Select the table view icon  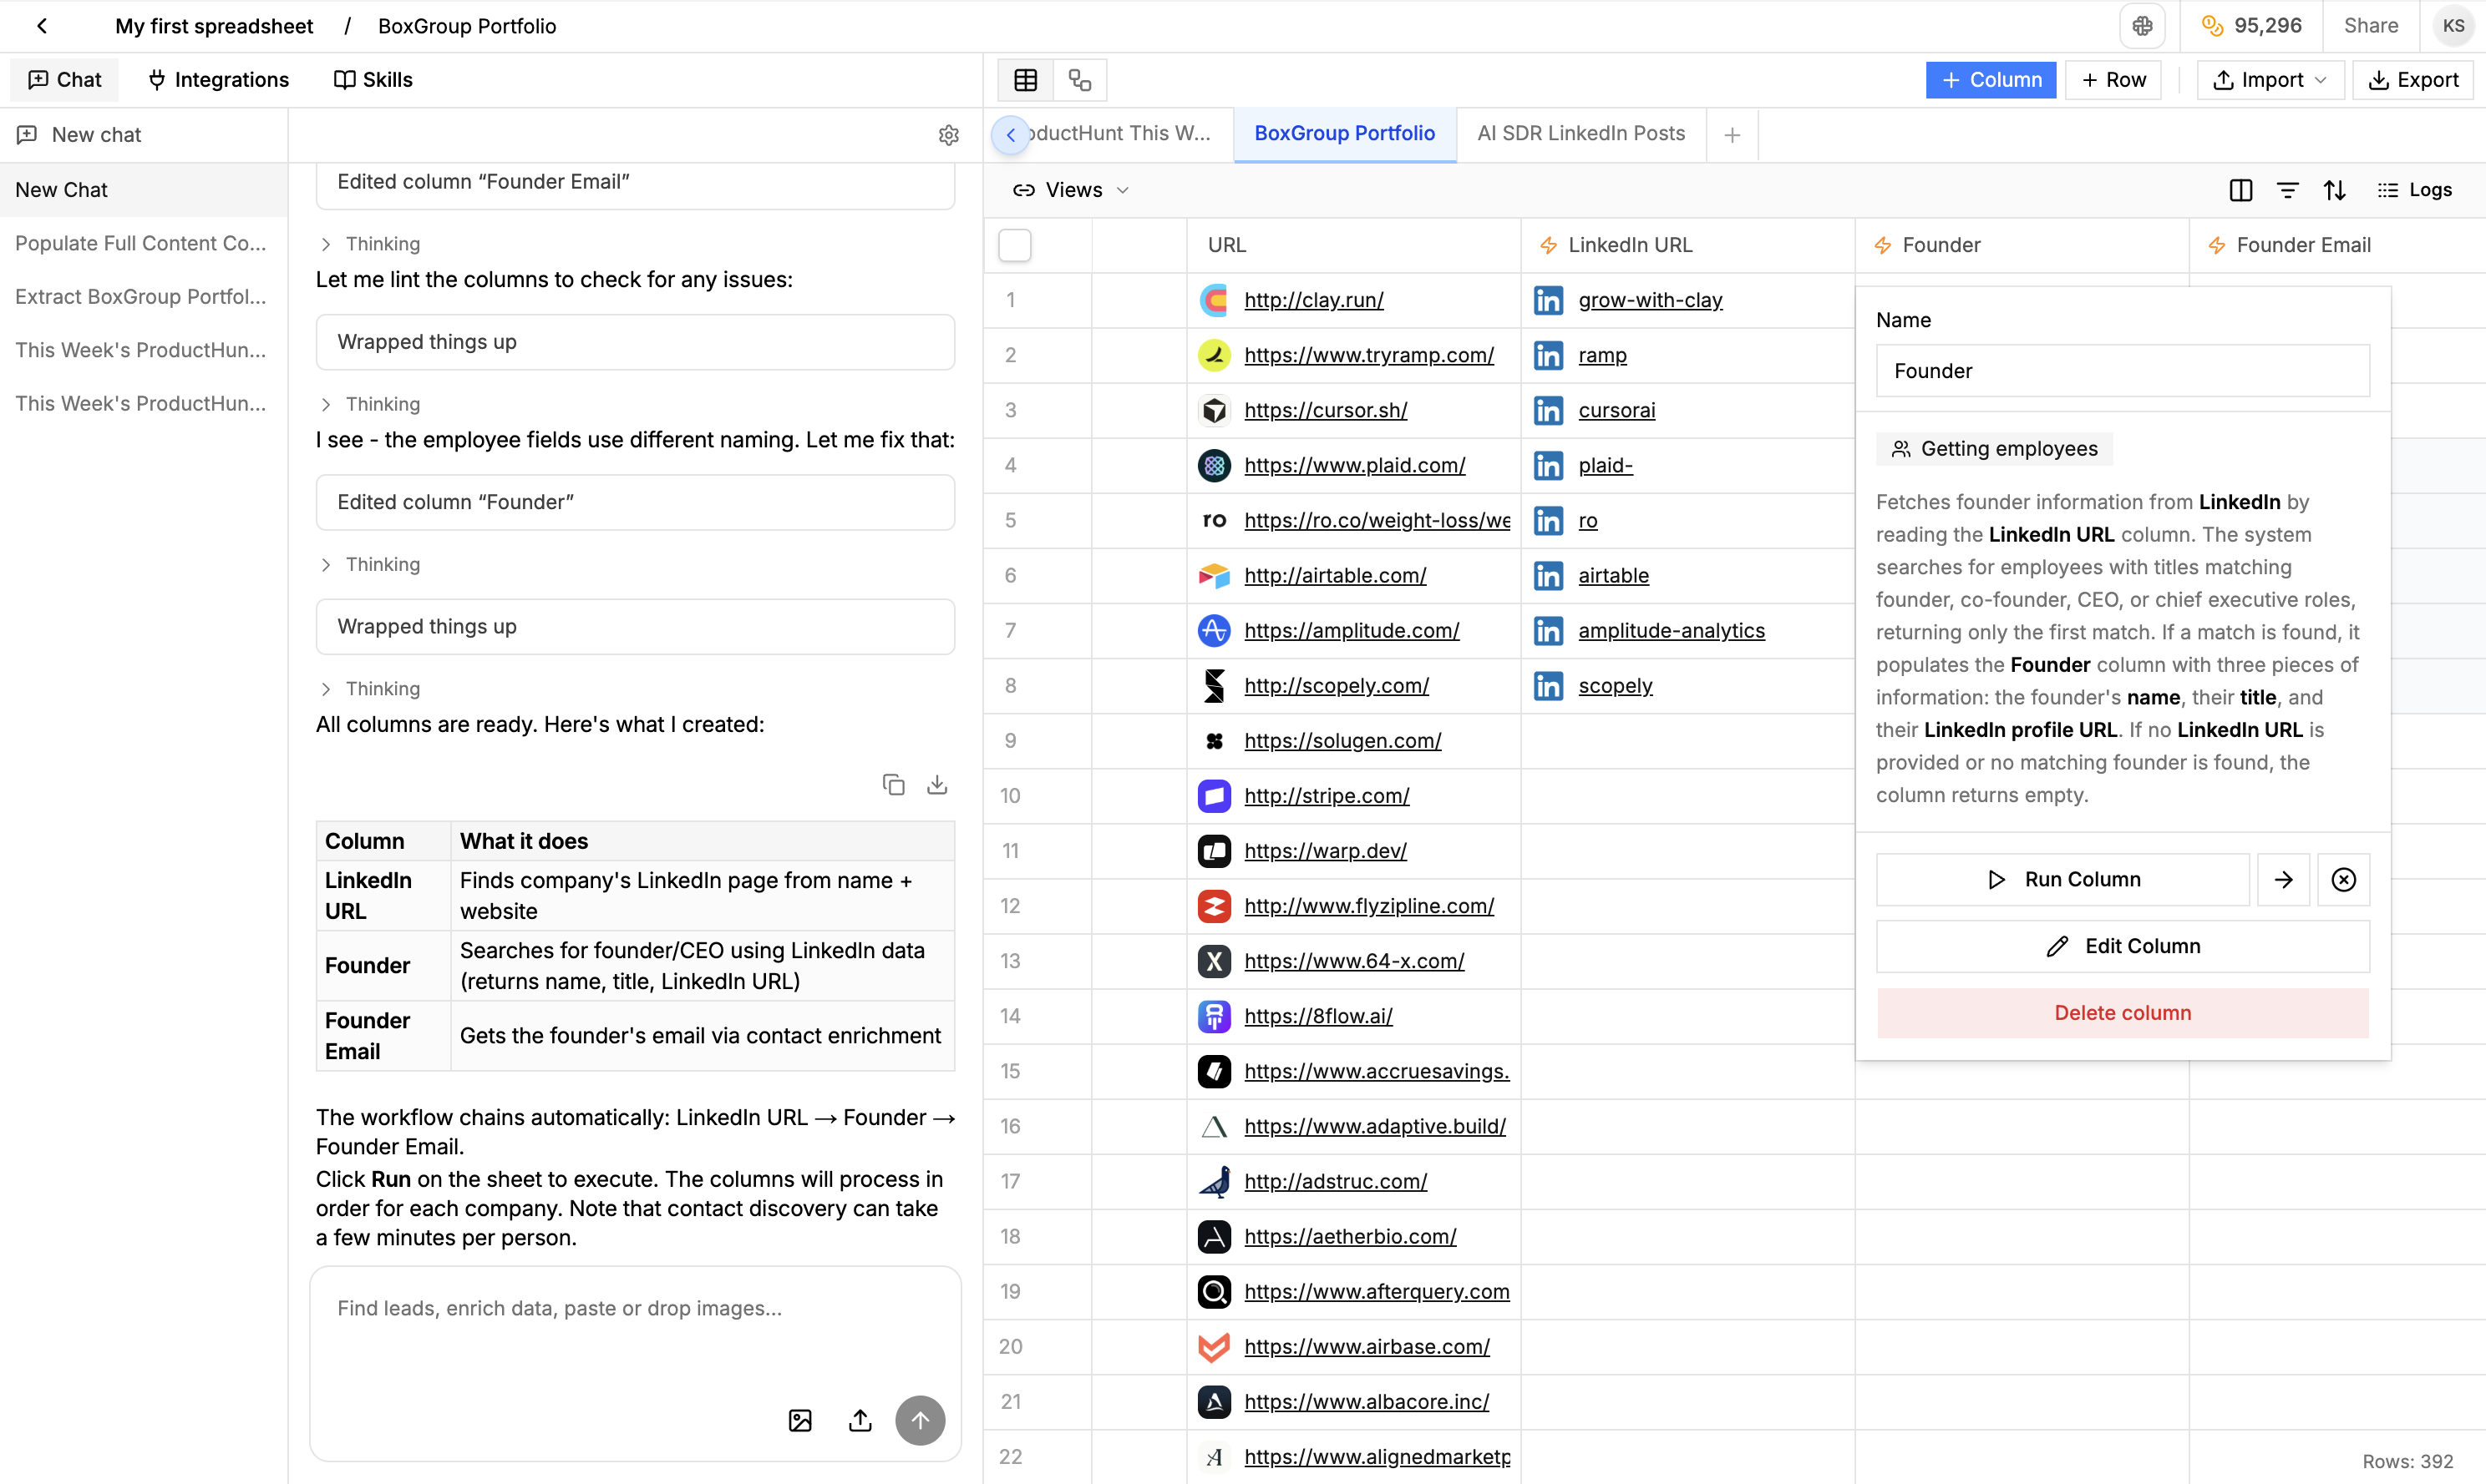coord(1024,80)
